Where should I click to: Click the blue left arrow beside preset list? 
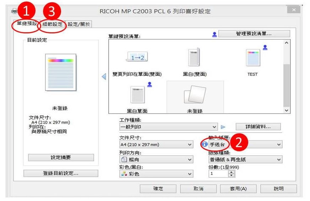(104, 76)
